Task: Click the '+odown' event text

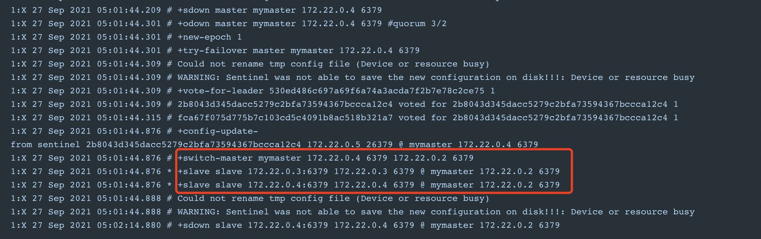Action: tap(193, 24)
